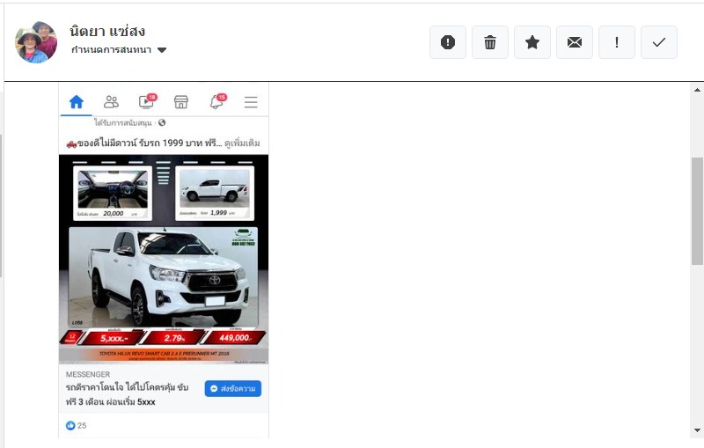Open notifications bell icon with badge

coord(216,102)
